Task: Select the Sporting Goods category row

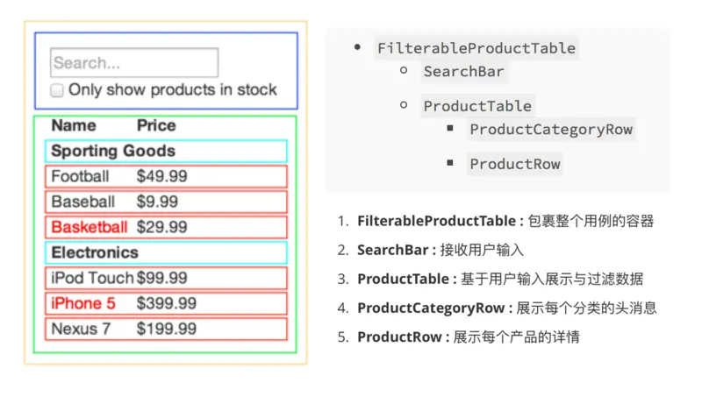Action: (166, 151)
